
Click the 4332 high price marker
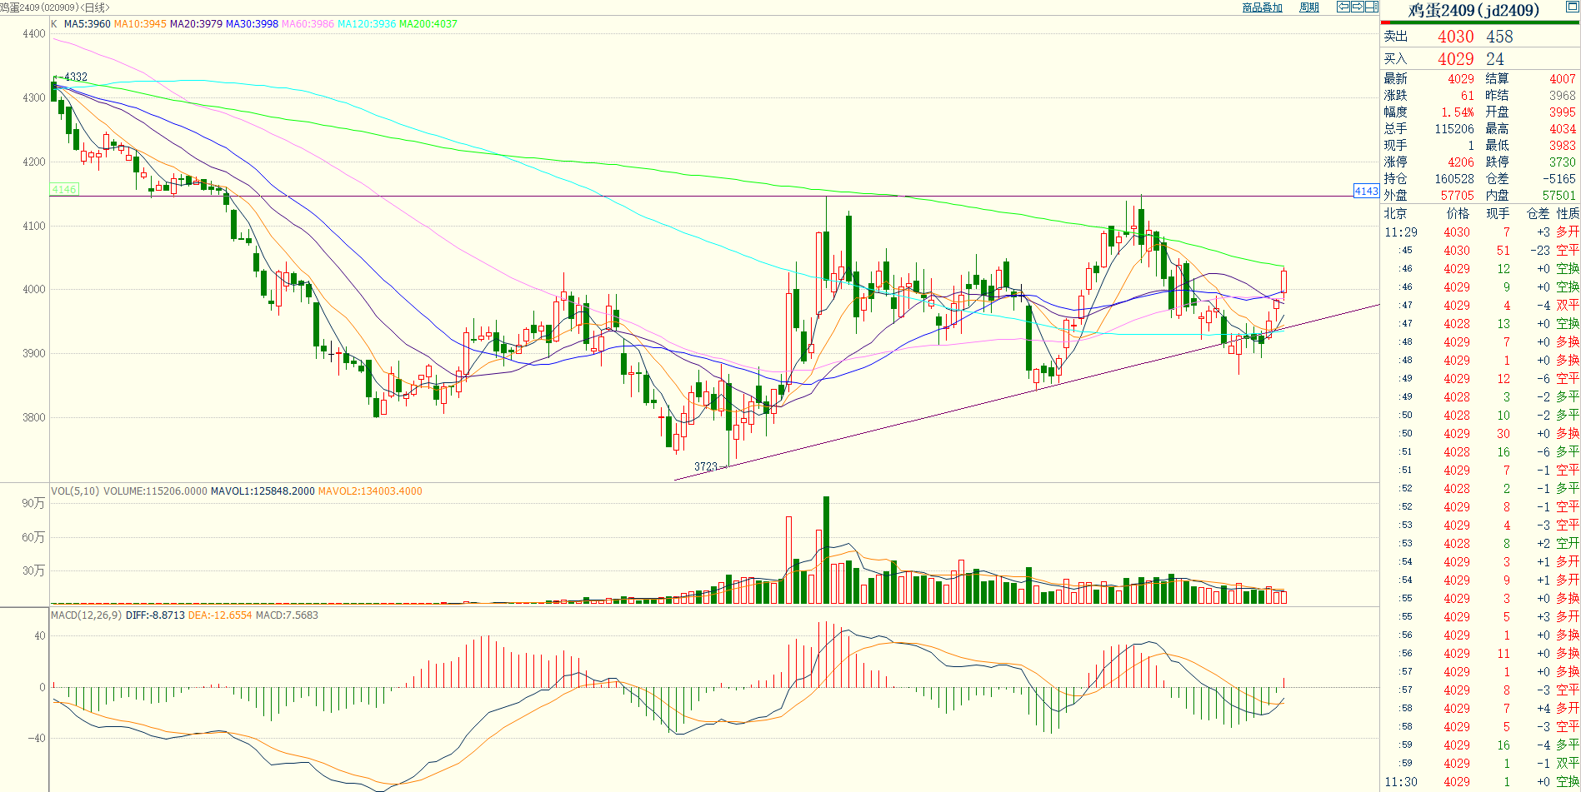(x=76, y=77)
